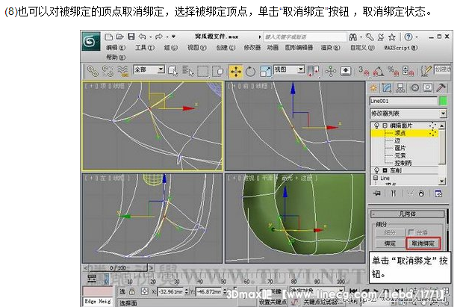Open the 工具(T) menu
This screenshot has width=466, height=307.
(x=145, y=48)
